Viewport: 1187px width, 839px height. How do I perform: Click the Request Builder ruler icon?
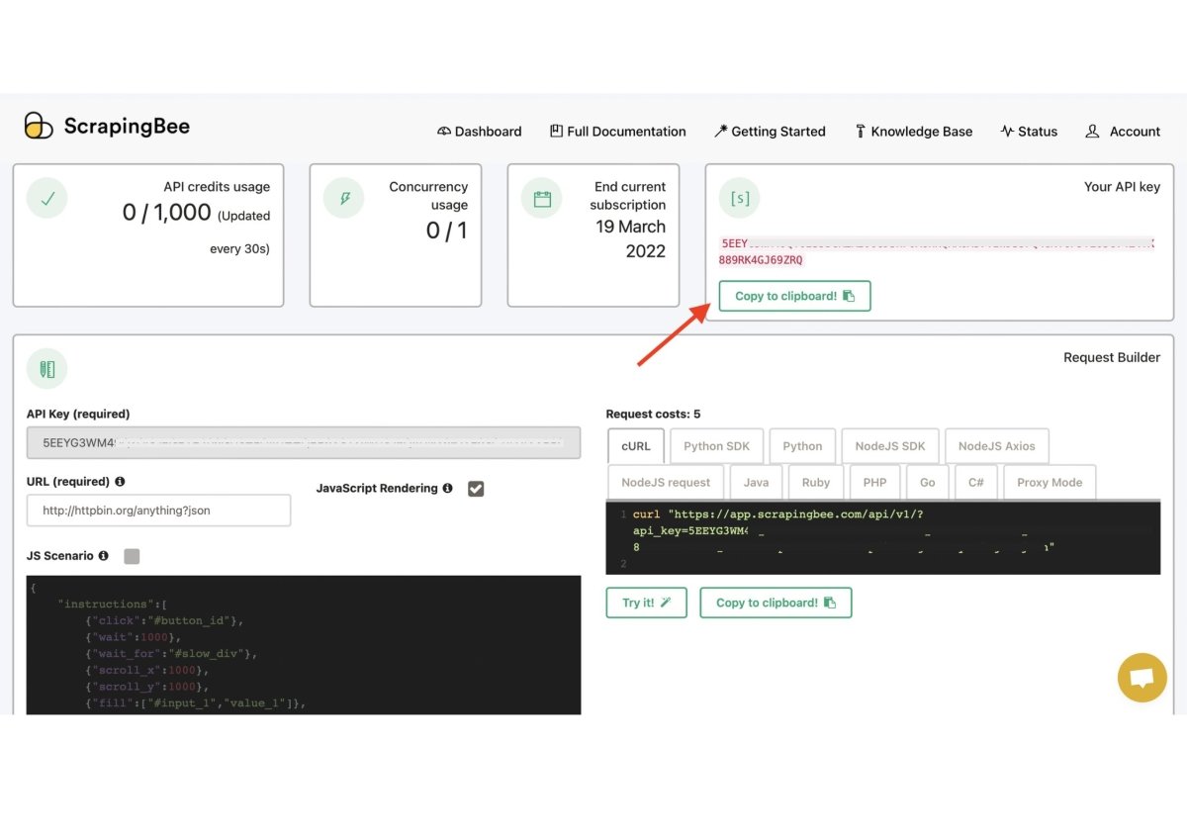tap(47, 369)
